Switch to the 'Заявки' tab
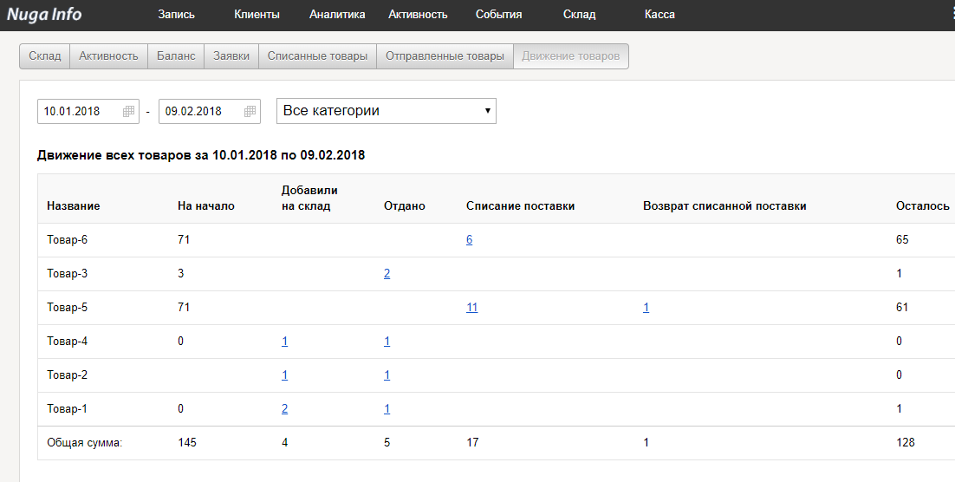Image resolution: width=955 pixels, height=482 pixels. pos(231,56)
